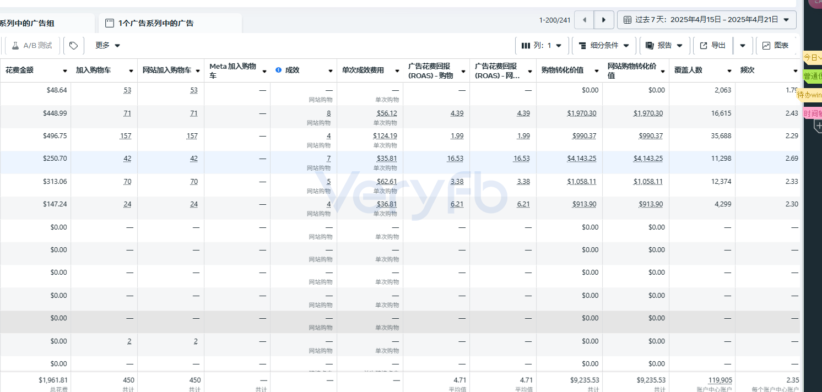Click the tag label icon button

coord(74,46)
